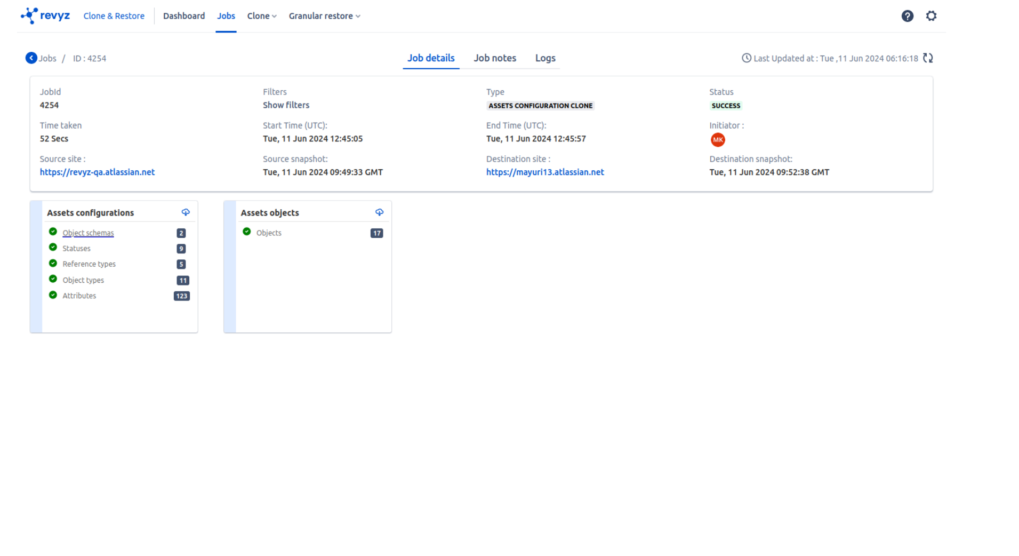
Task: Click Destination snapshot value 09:52:38 GMT
Action: [x=769, y=172]
